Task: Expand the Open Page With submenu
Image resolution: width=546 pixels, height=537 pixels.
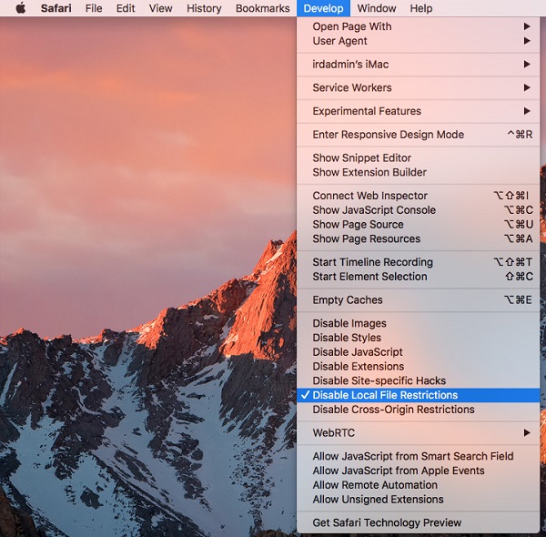Action: [419, 26]
